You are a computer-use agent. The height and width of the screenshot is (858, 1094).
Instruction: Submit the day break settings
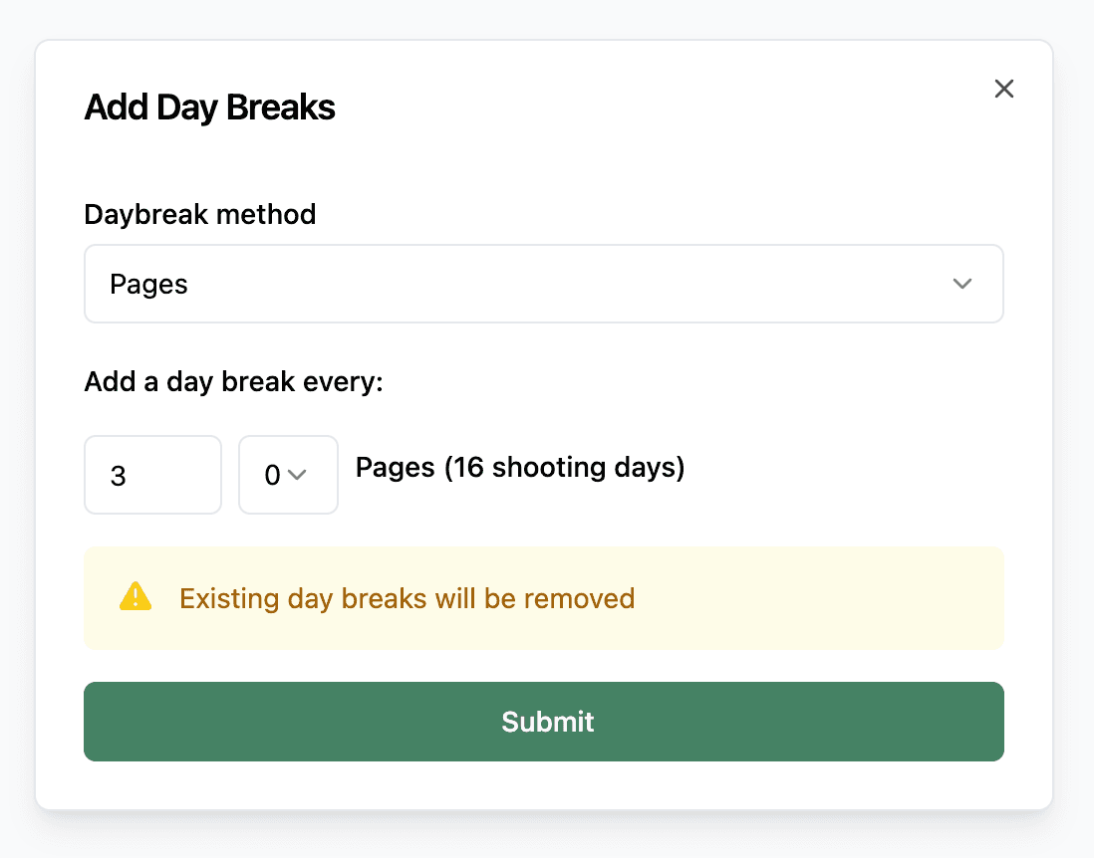544,722
